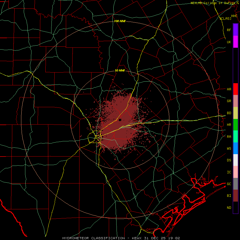Click the DS legend label
The height and width of the screenshot is (240, 240).
coord(229,160)
